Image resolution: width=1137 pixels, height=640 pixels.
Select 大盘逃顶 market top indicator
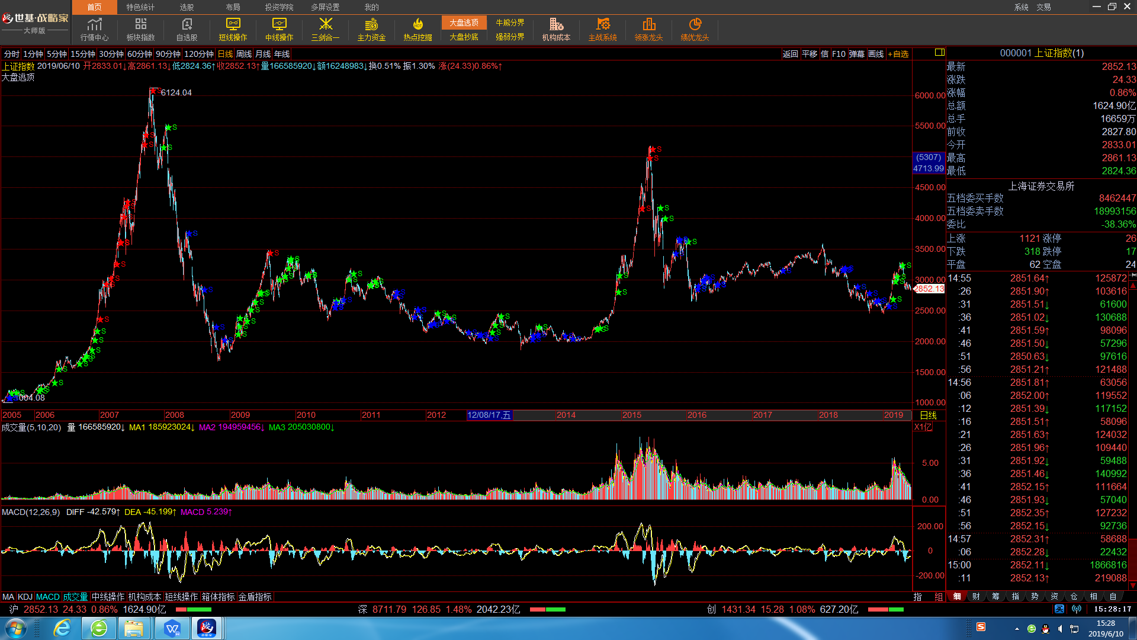click(x=464, y=23)
